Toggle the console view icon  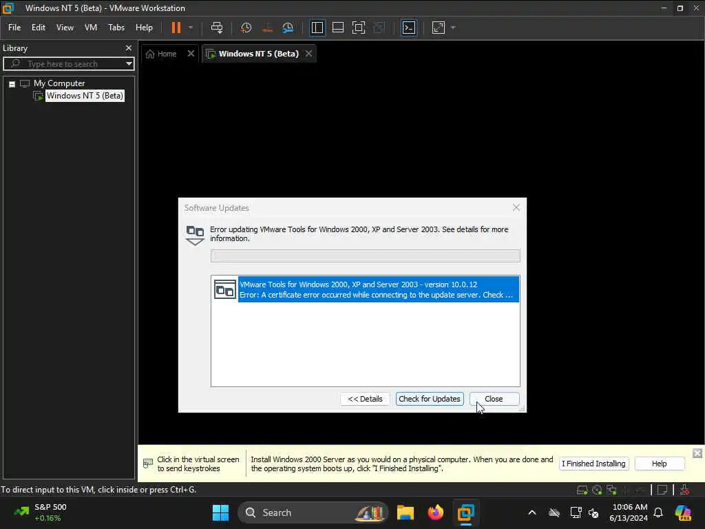pos(409,28)
